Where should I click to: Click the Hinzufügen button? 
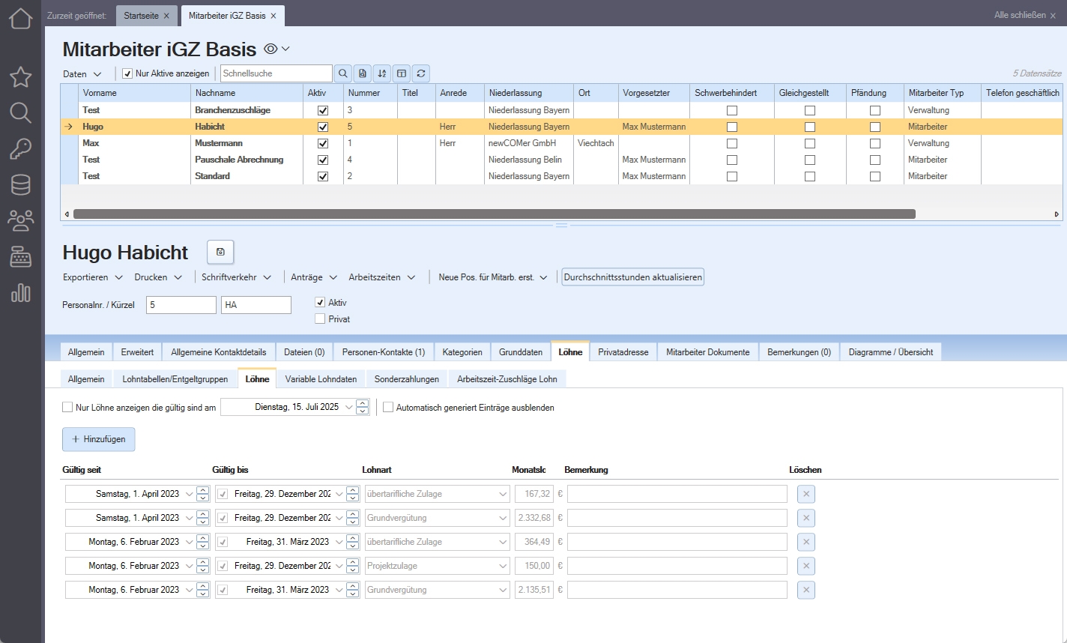coord(99,439)
